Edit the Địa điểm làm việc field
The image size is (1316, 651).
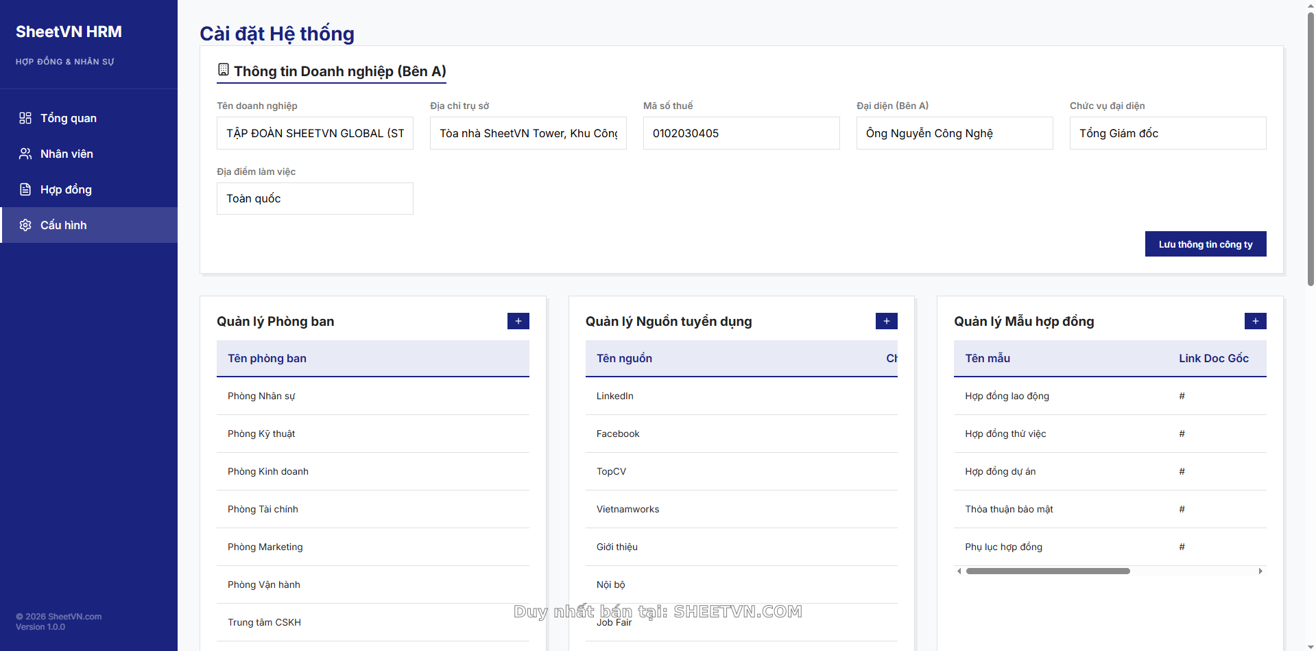click(315, 198)
